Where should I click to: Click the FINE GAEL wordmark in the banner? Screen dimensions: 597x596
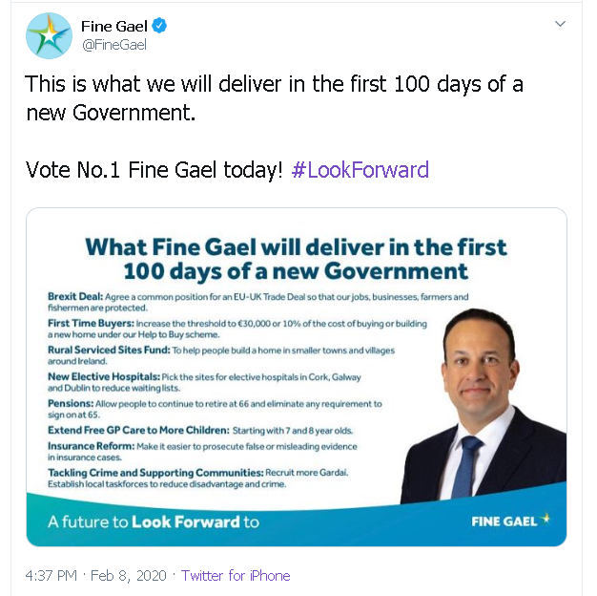pyautogui.click(x=504, y=521)
